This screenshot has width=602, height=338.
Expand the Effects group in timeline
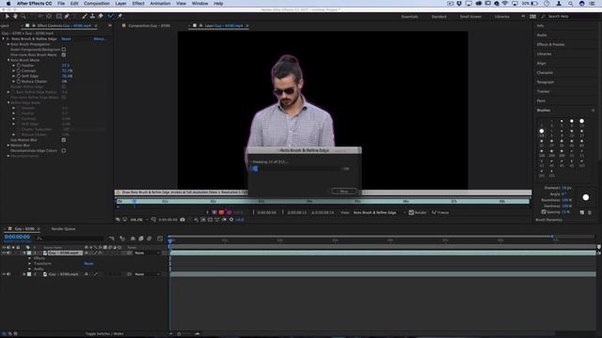tap(29, 258)
